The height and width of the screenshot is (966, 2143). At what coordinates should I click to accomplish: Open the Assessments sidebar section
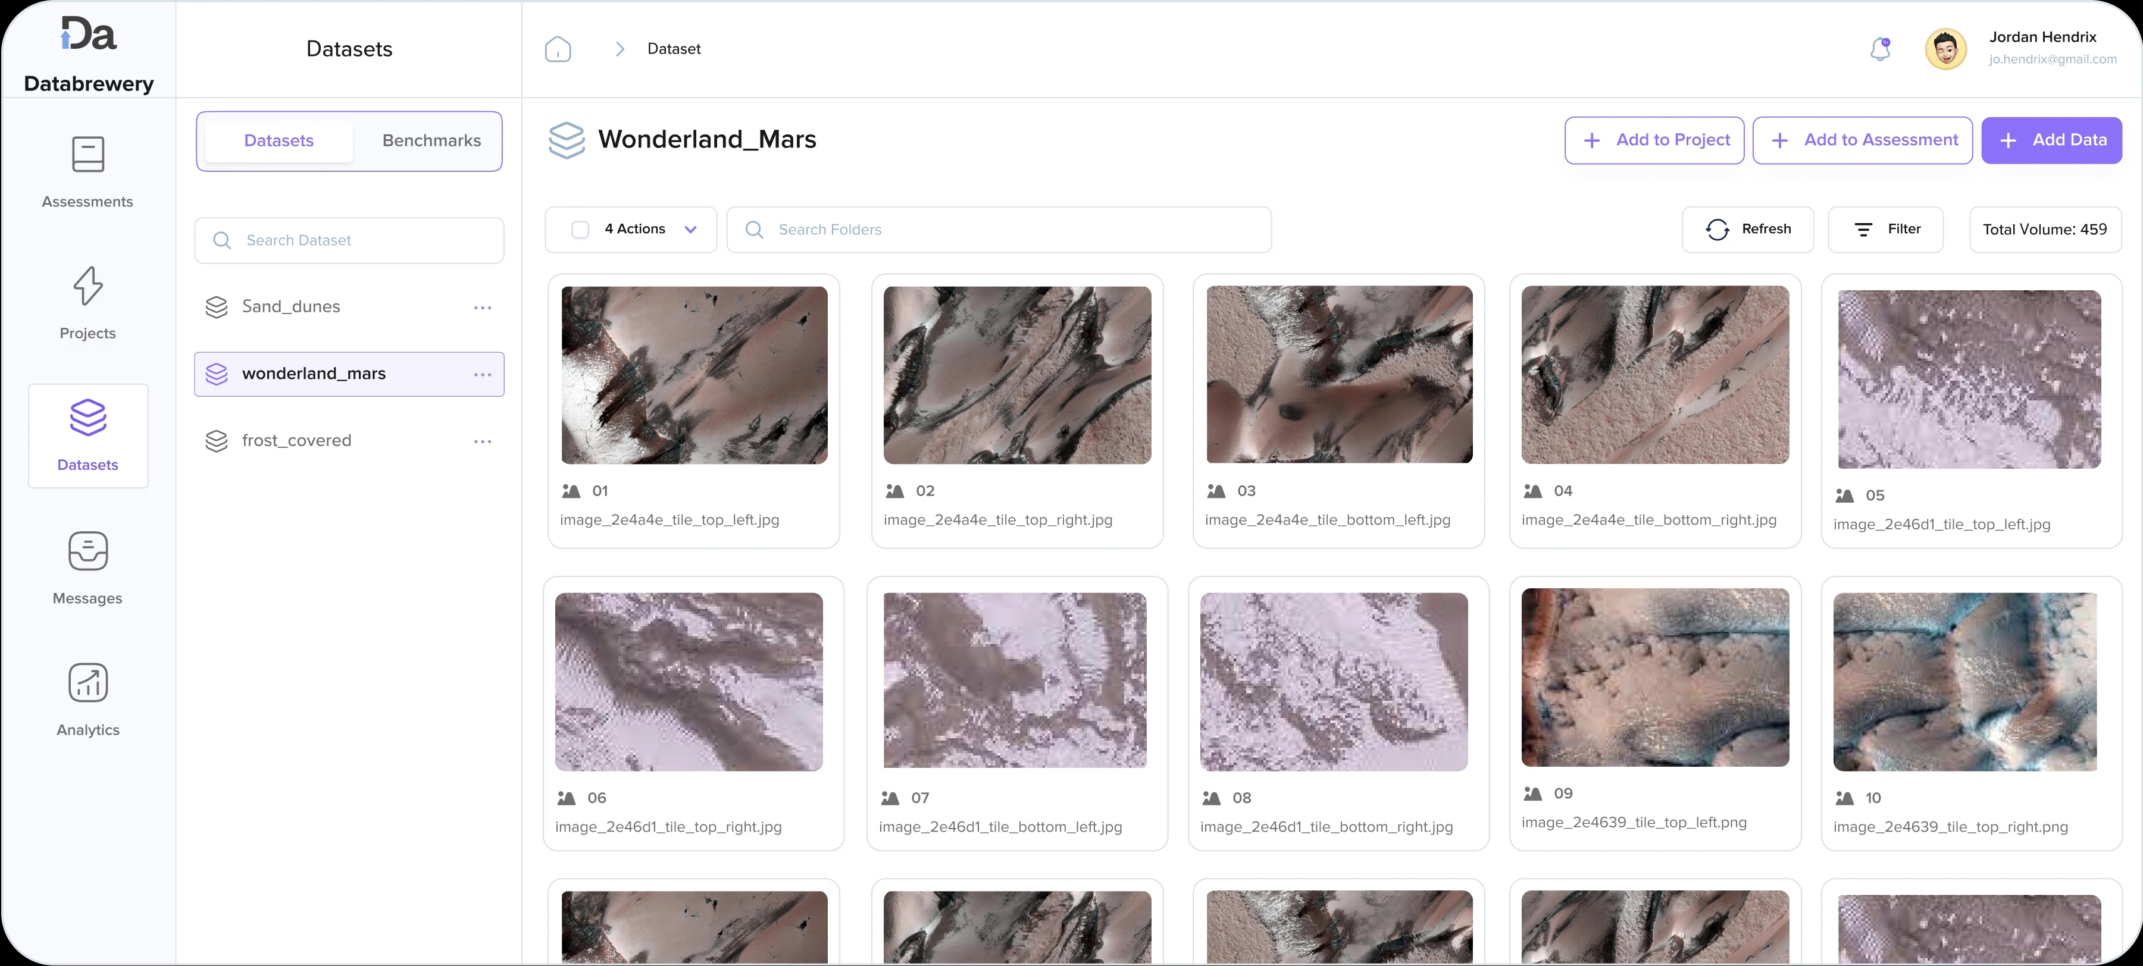pos(87,171)
